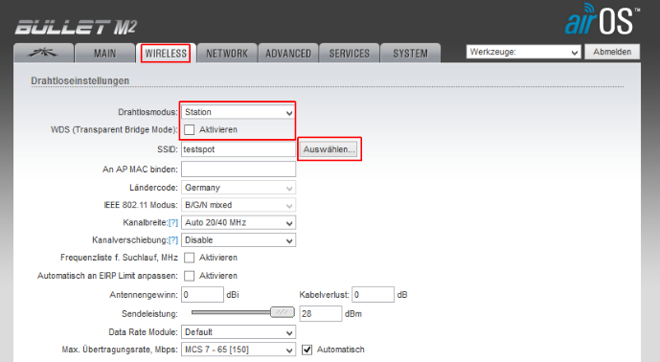Enable WDS Transparent Bridge Mode checkbox
Screen dimensions: 660x362
coord(190,129)
